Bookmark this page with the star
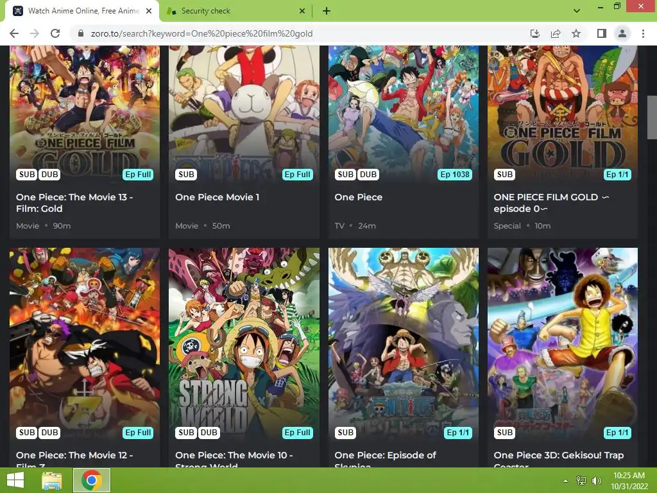The height and width of the screenshot is (493, 657). coord(576,33)
